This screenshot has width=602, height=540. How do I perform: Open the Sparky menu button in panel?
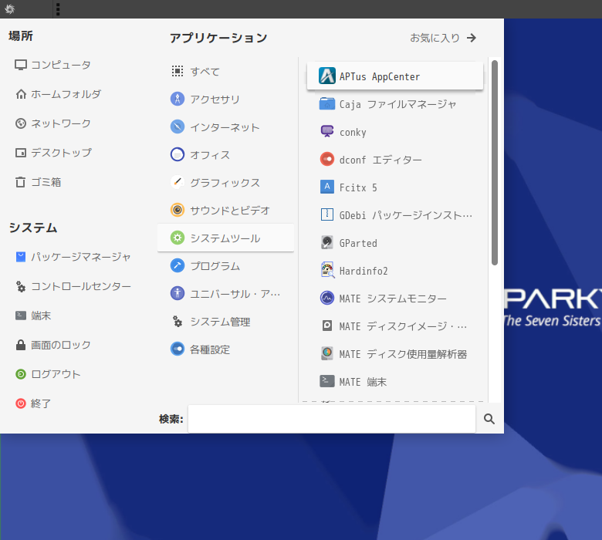(10, 8)
